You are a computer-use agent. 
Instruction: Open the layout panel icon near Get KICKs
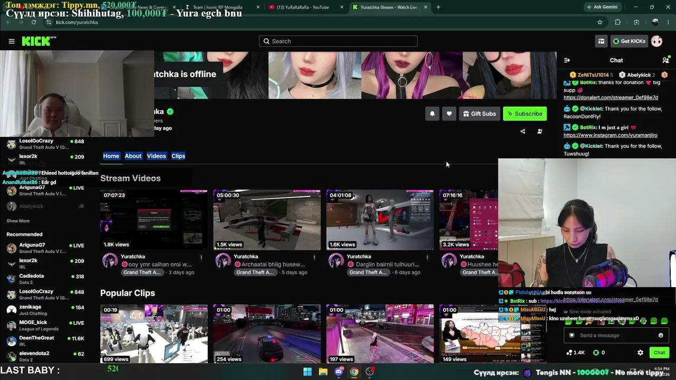pyautogui.click(x=601, y=41)
